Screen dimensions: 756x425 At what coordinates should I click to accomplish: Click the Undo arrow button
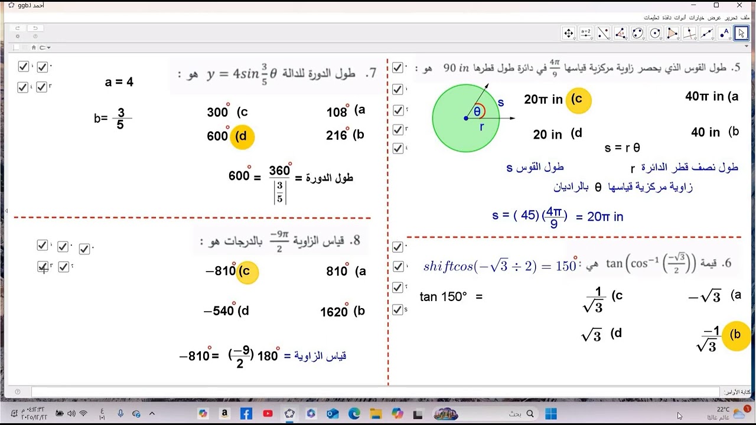tap(35, 28)
